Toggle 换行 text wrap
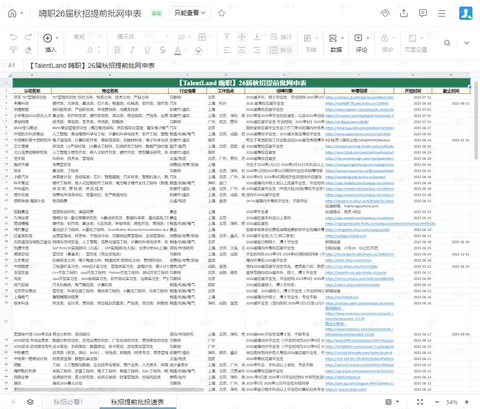This screenshot has height=409, width=480. click(281, 37)
